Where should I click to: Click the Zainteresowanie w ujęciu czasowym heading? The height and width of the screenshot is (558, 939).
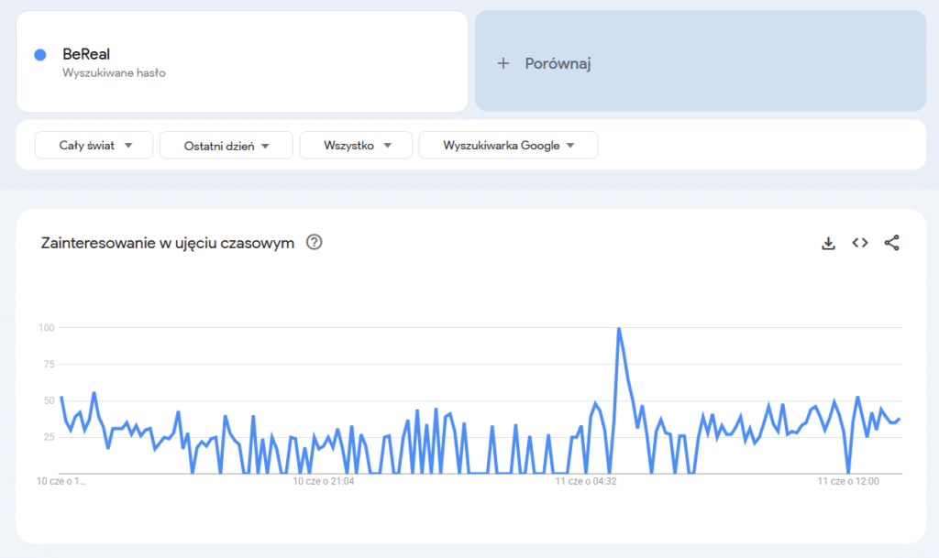point(168,243)
